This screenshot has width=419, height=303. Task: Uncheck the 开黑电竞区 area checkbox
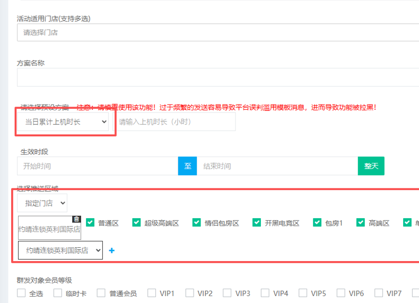tap(257, 222)
